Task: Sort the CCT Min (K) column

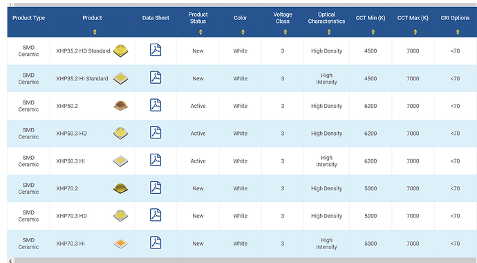Action: pos(373,32)
